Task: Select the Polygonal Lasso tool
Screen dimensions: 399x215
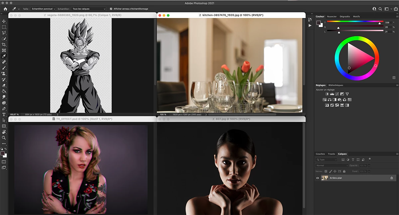Action: (4, 33)
